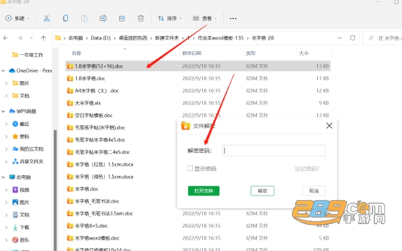Select 一年级工作 folder in sidebar
The height and width of the screenshot is (251, 402).
pos(28,55)
